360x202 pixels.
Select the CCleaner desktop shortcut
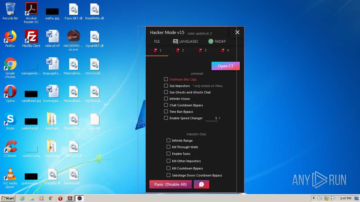[x=10, y=149]
